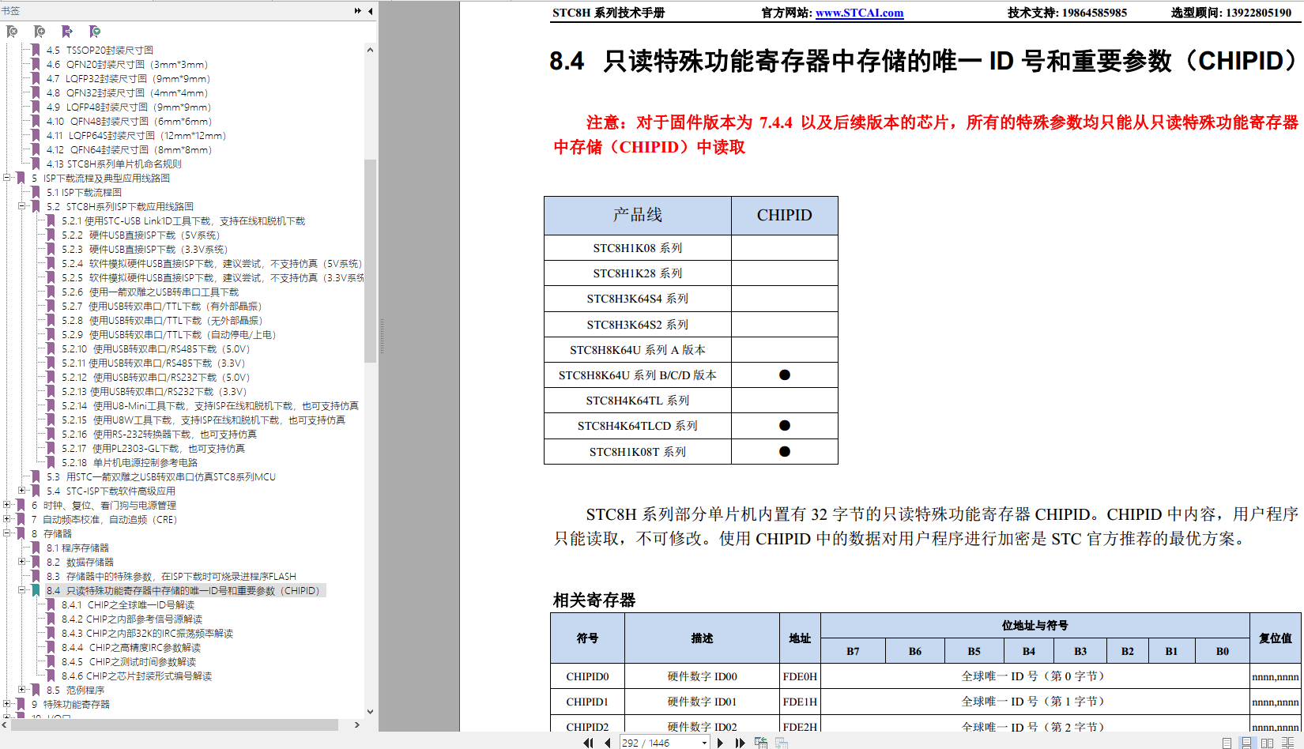This screenshot has width=1304, height=749.
Task: Go to the previous page
Action: pyautogui.click(x=607, y=743)
